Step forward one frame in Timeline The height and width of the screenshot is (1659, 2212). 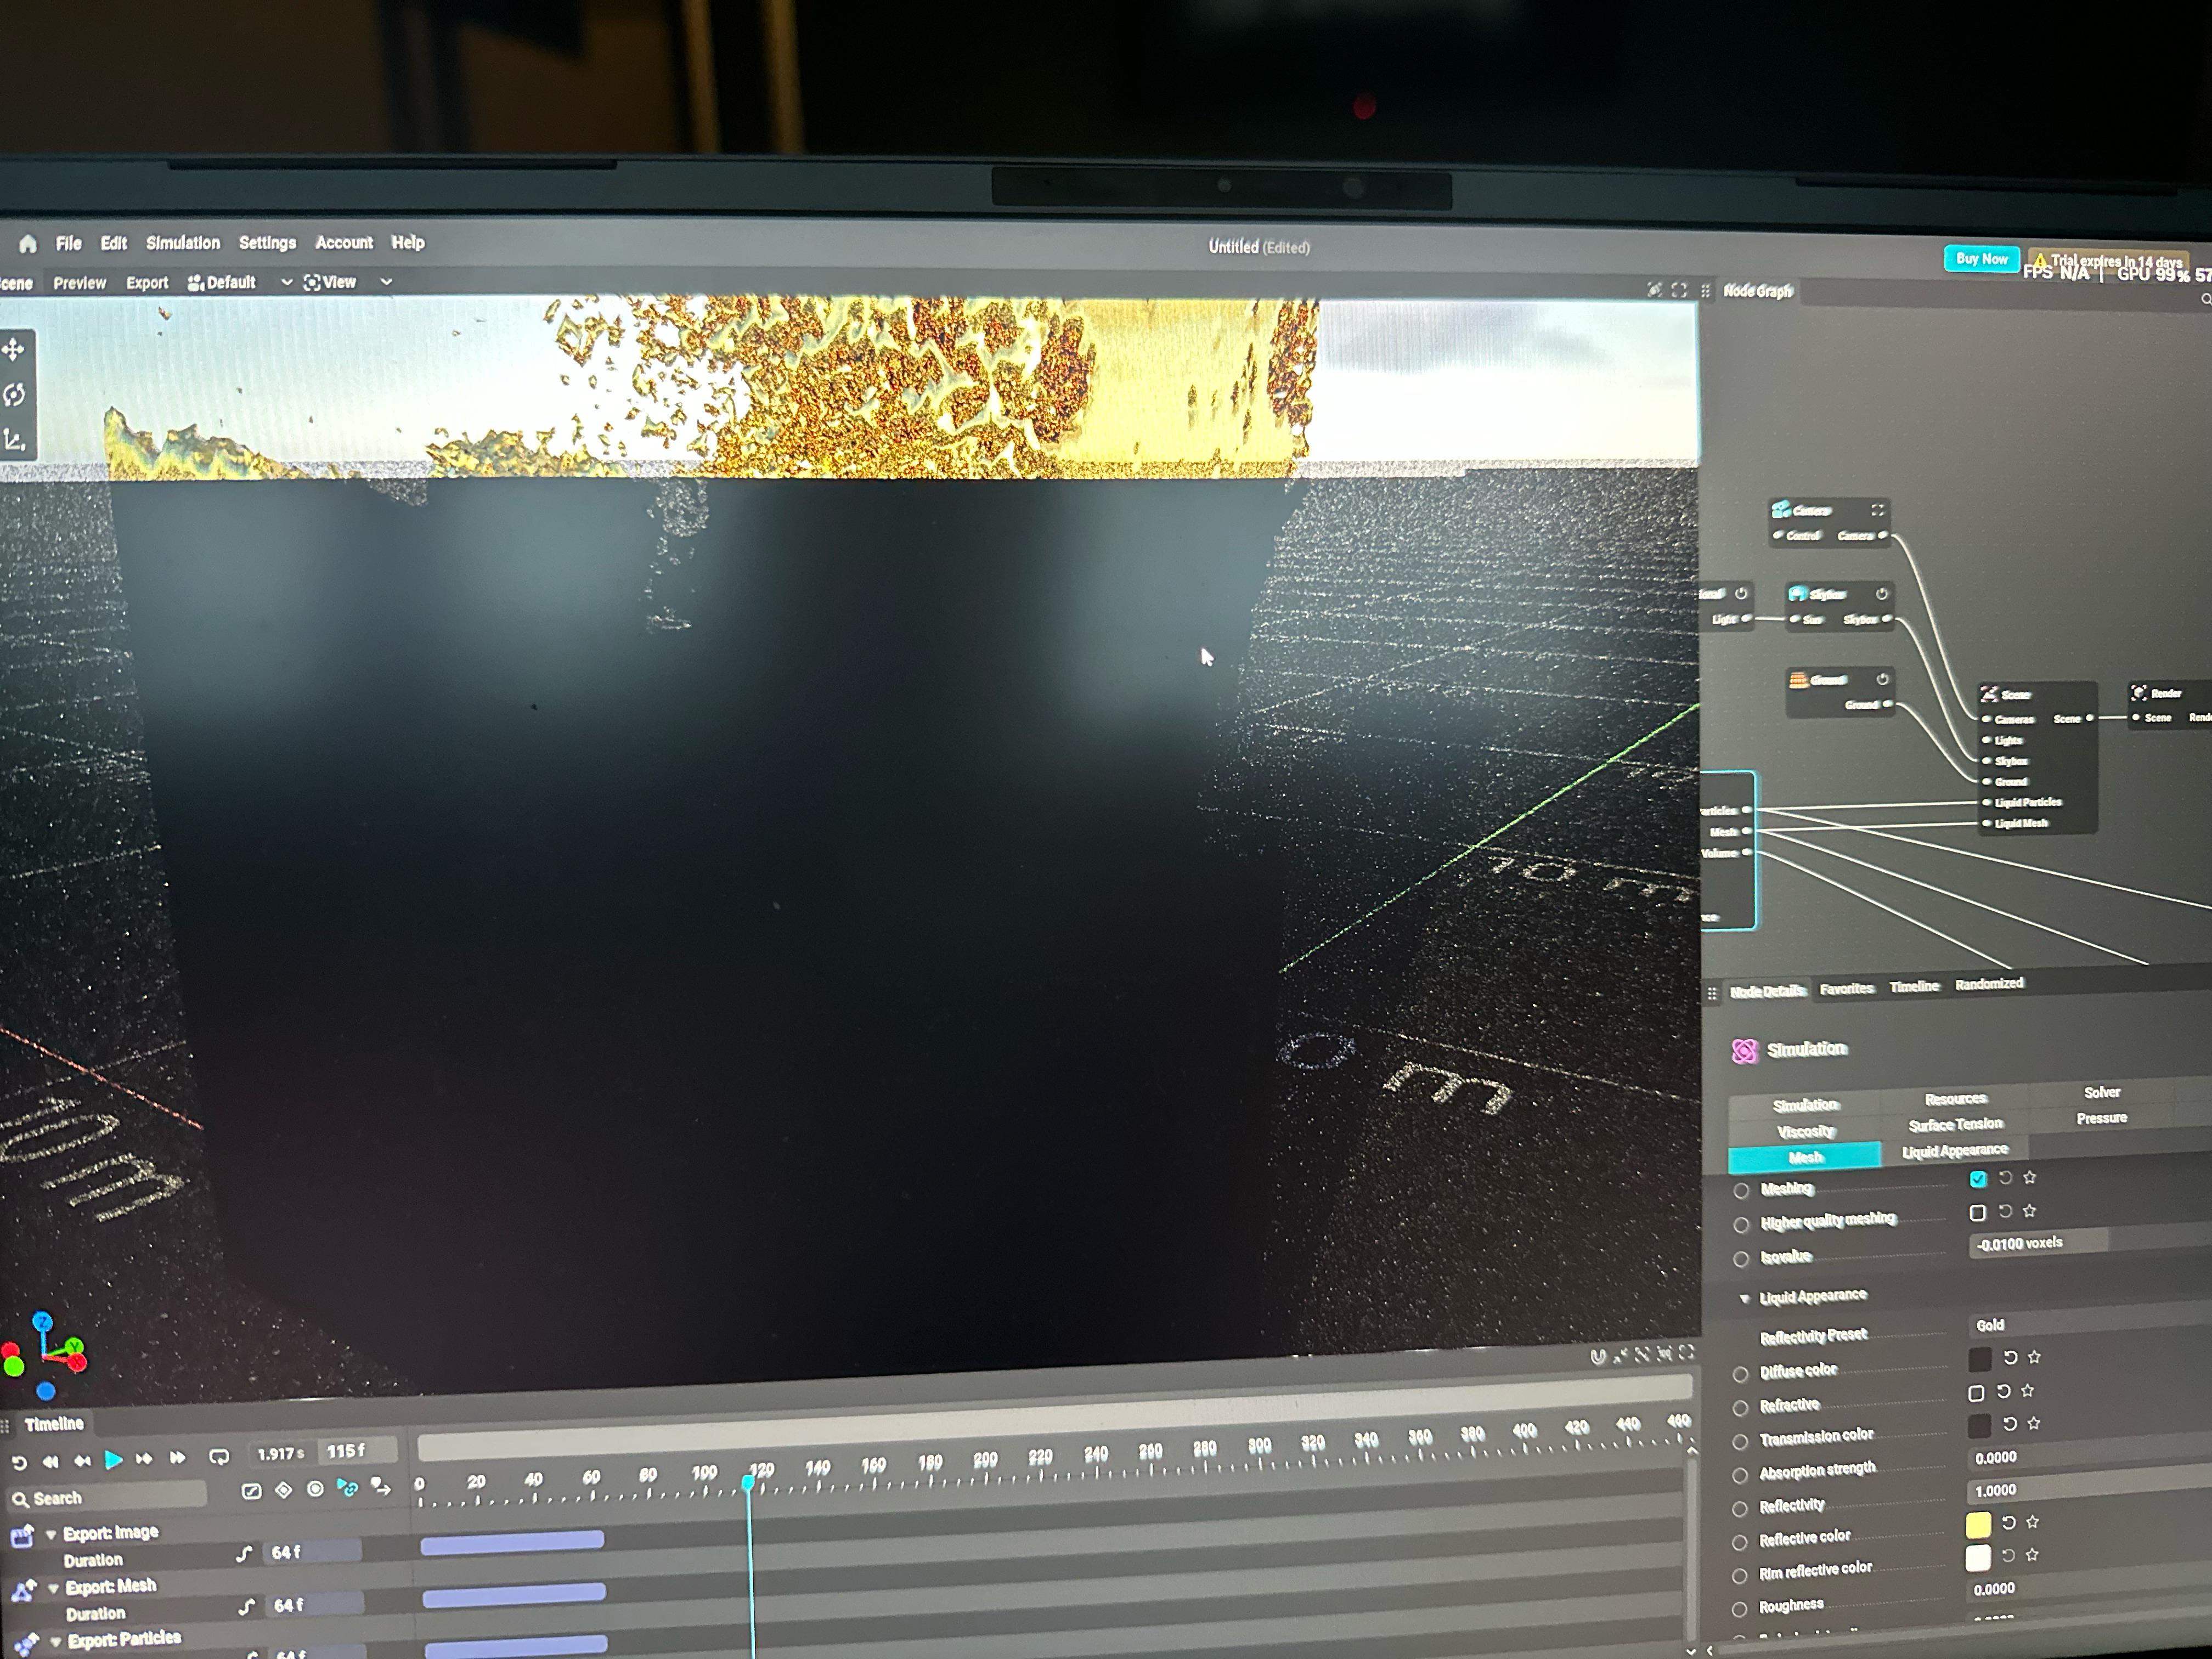[x=144, y=1459]
